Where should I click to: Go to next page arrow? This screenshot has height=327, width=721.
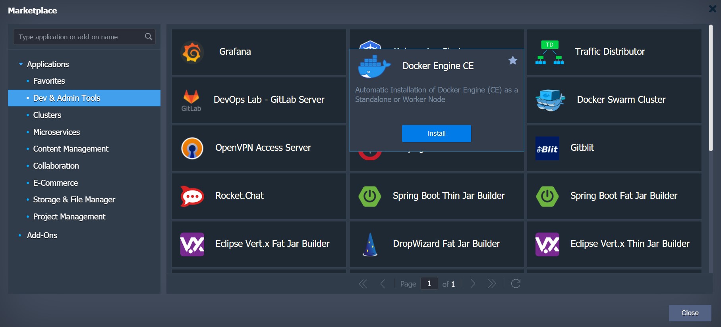point(473,284)
